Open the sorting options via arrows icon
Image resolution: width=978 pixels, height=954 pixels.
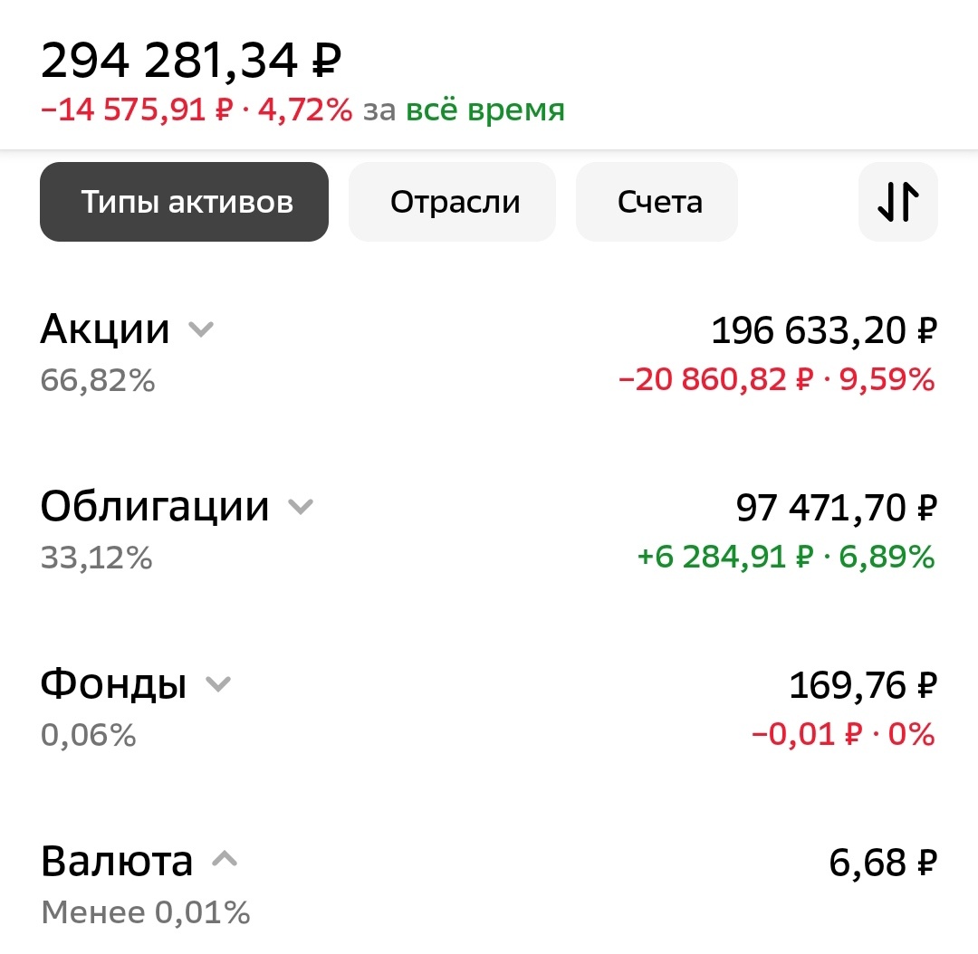click(897, 201)
